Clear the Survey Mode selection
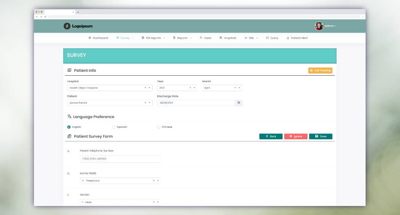The width and height of the screenshot is (400, 215). tap(154, 181)
